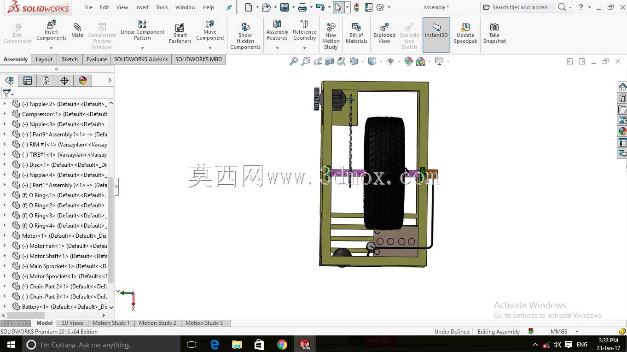Click Cortana search box in taskbar
The width and height of the screenshot is (627, 352).
click(x=101, y=345)
